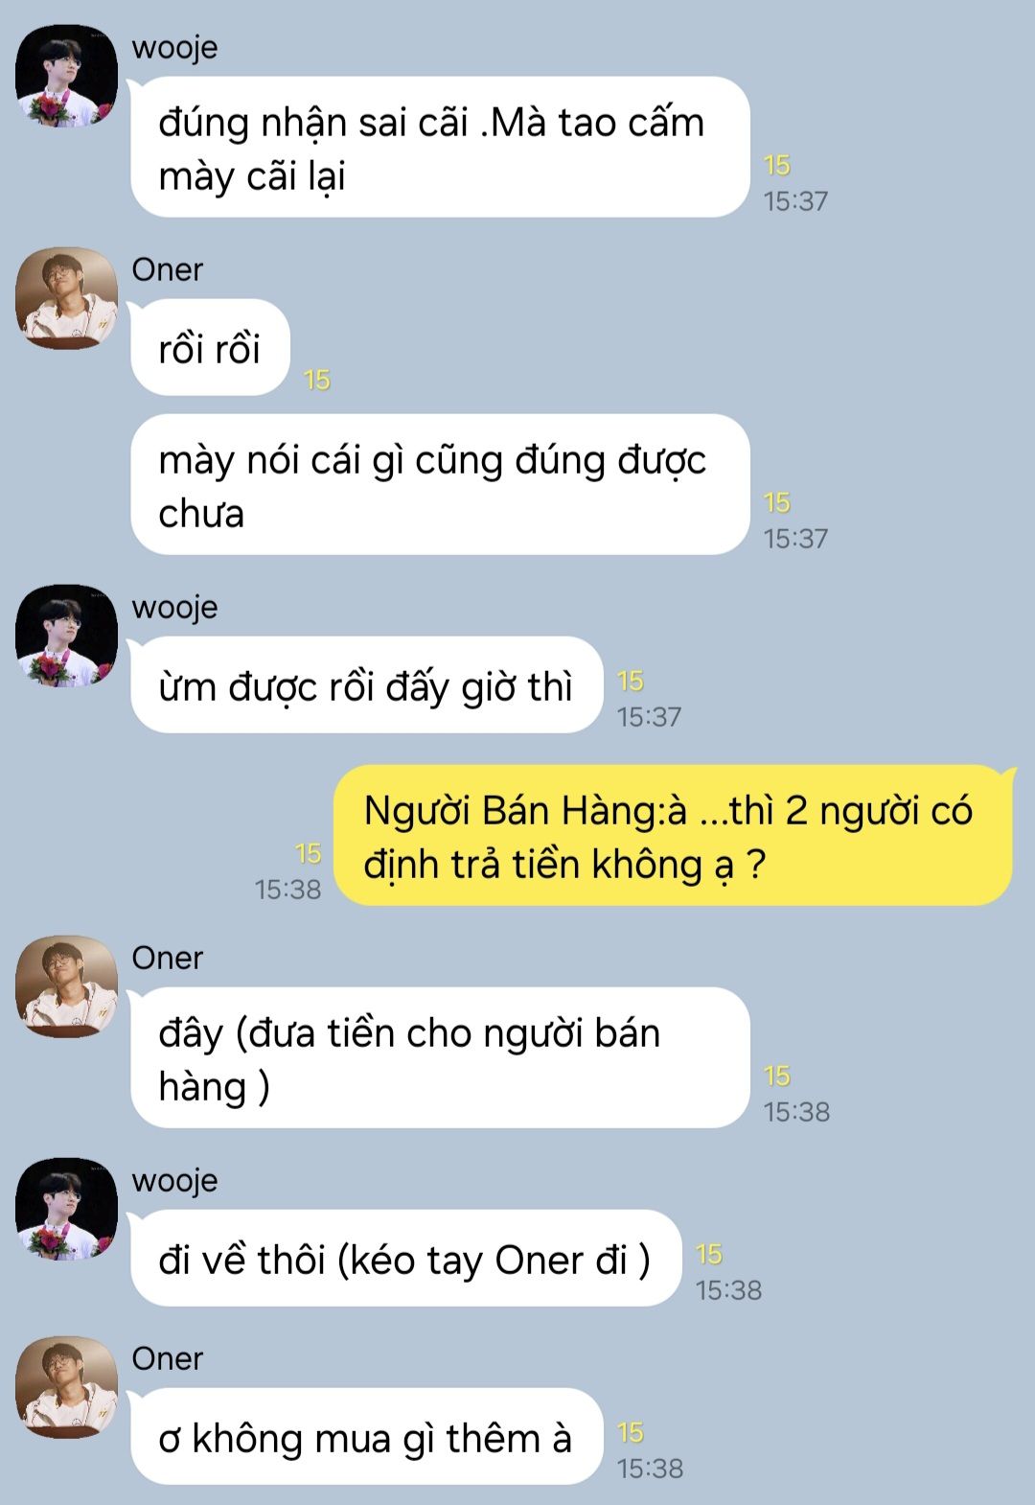
Task: Tap the 'ừm được rồi đấy giờ thì' message
Action: click(x=366, y=684)
